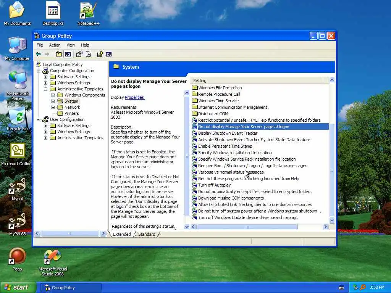Select the Microsoft Outlook desktop icon
391x293 pixels.
16,154
